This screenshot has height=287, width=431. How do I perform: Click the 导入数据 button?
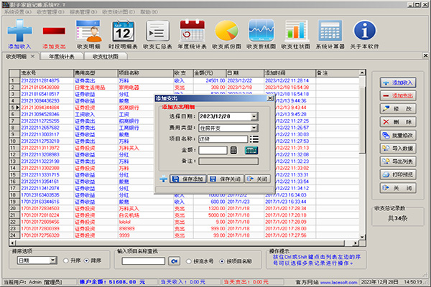pyautogui.click(x=398, y=149)
